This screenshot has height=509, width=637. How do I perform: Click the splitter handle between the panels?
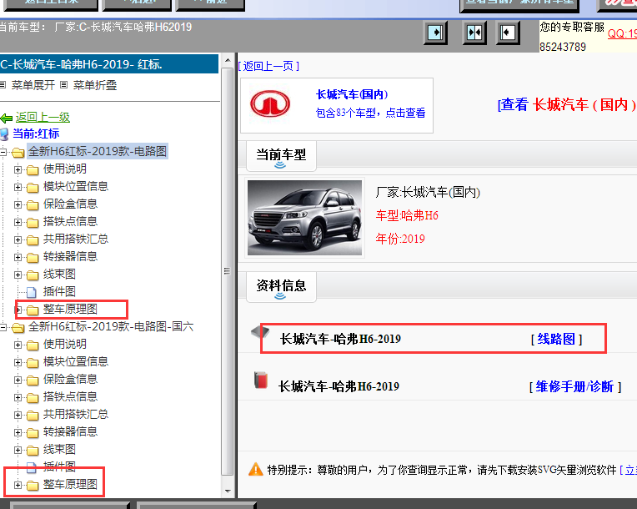tap(227, 271)
